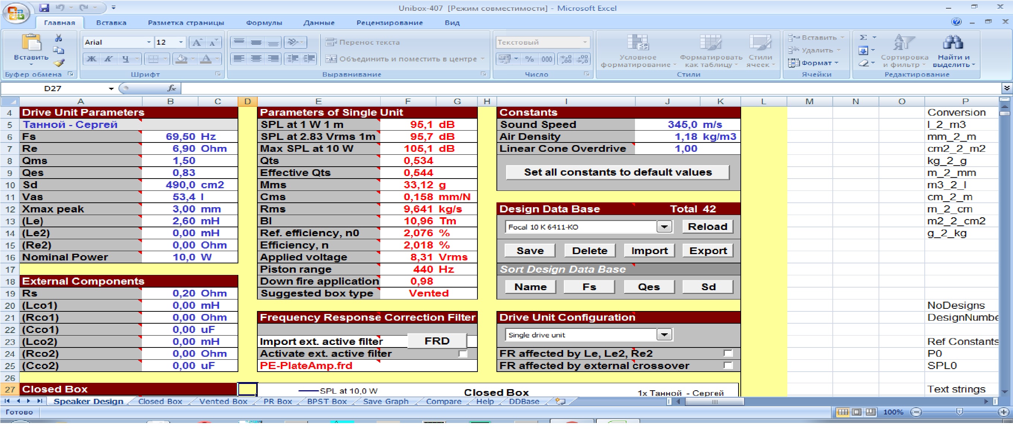Open the Focal 10 K 6411-KO dropdown

(x=664, y=227)
